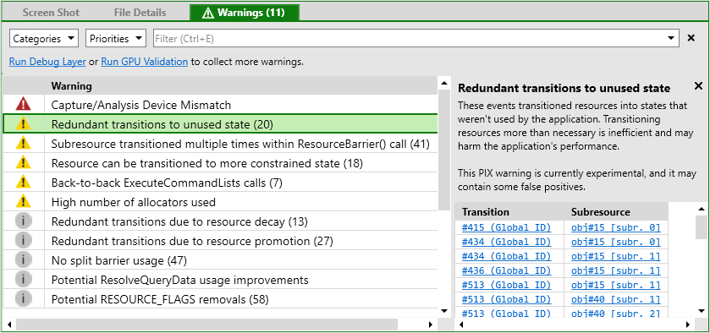Select Potential RESOURCE_FLAGS removals (58) row
This screenshot has height=333, width=710.
pos(220,299)
